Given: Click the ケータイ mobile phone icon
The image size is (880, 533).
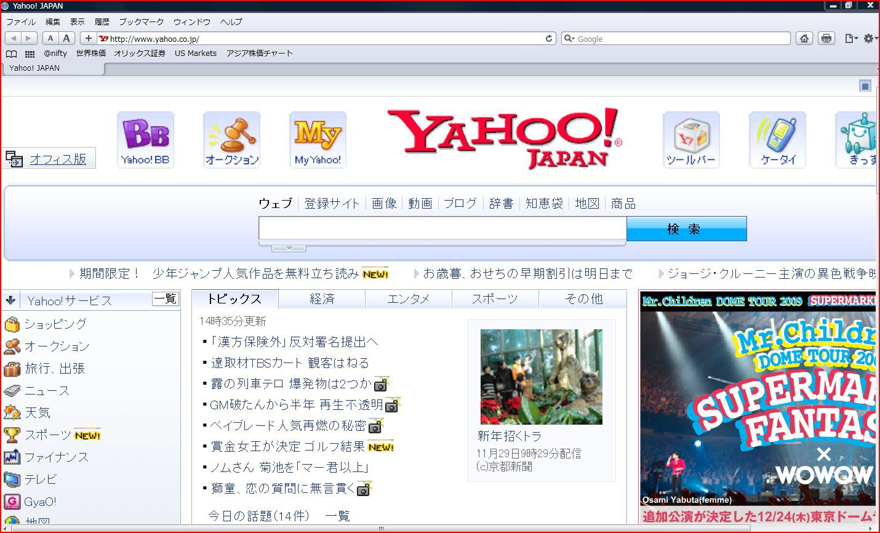Looking at the screenshot, I should pyautogui.click(x=777, y=140).
